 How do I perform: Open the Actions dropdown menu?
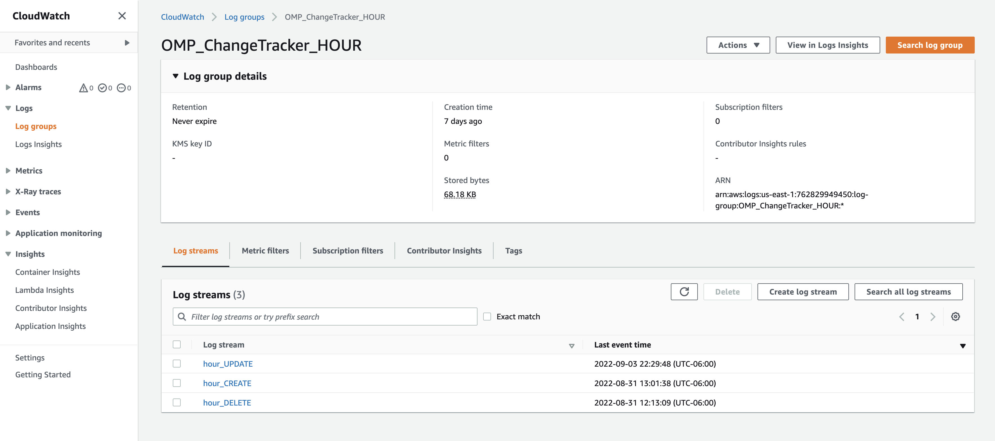point(738,45)
